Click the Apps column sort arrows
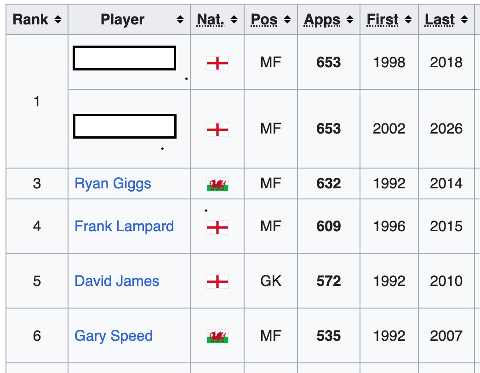 (x=350, y=20)
